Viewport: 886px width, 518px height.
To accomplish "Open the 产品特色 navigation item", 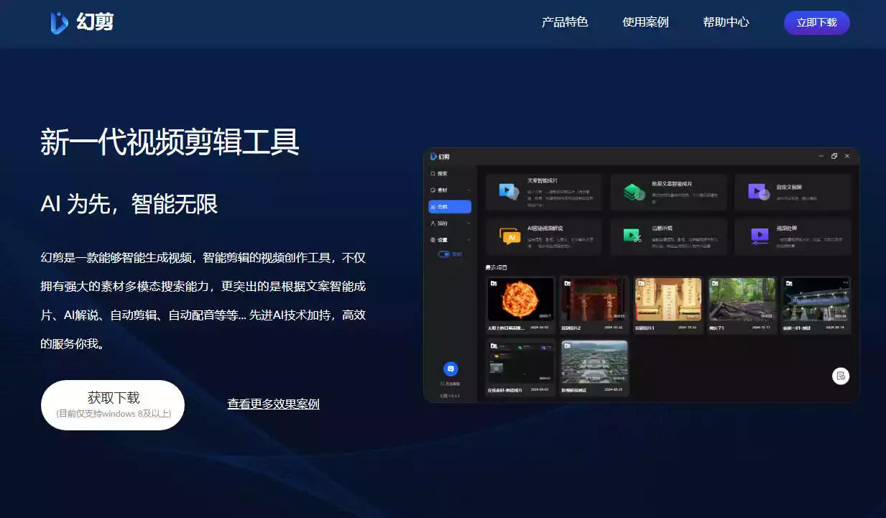I will tap(565, 22).
